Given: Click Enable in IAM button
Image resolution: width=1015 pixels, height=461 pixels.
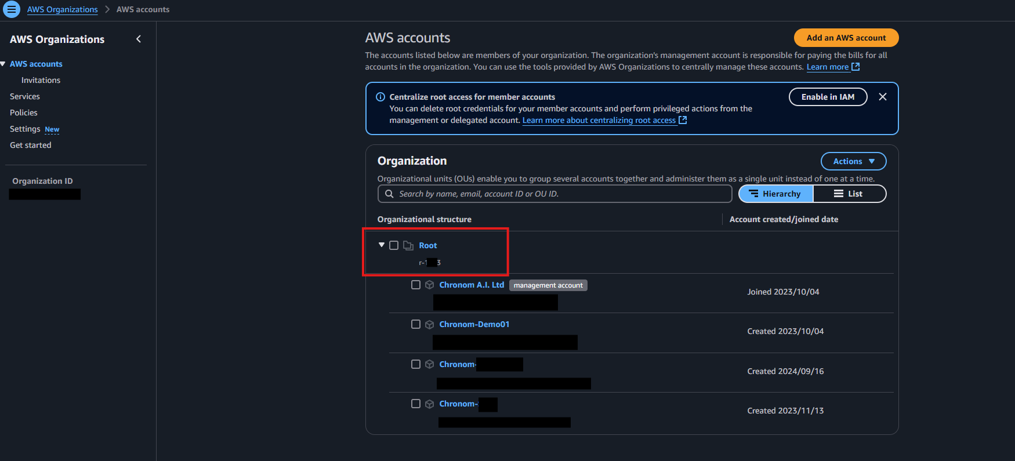Looking at the screenshot, I should click(828, 97).
